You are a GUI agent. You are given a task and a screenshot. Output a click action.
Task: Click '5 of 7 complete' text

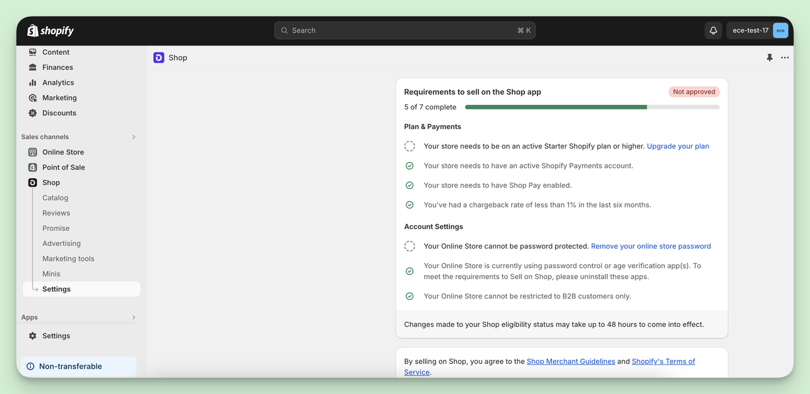[430, 107]
